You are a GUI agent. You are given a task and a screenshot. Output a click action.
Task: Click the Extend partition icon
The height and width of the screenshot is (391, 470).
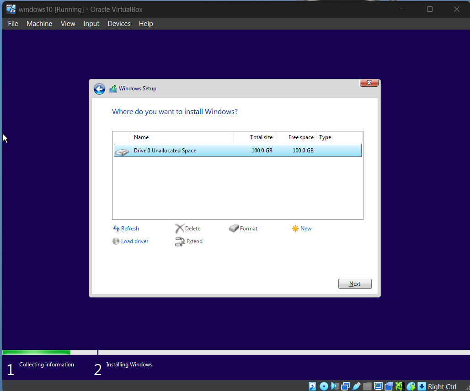(x=180, y=241)
